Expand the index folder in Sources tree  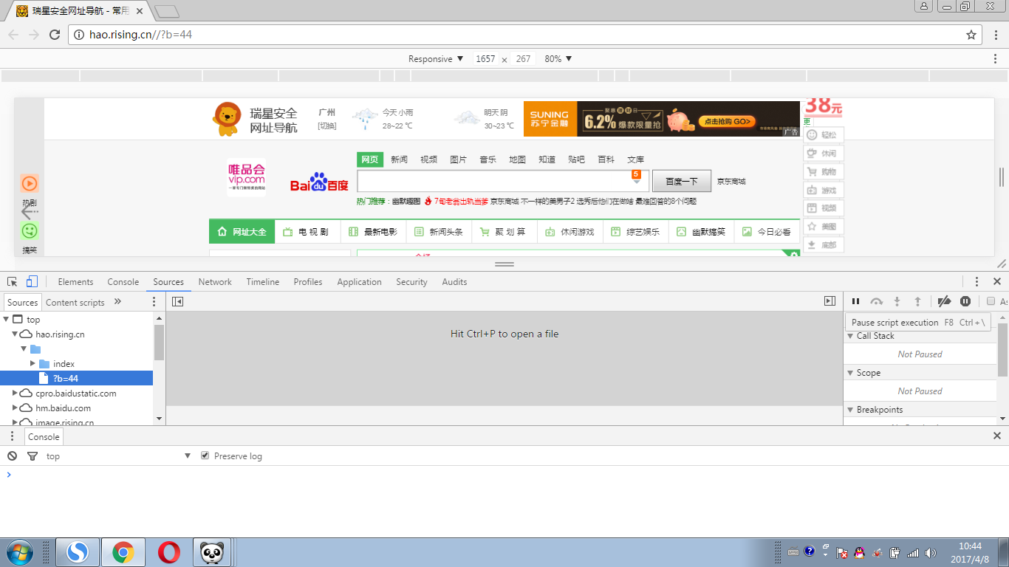(x=33, y=363)
